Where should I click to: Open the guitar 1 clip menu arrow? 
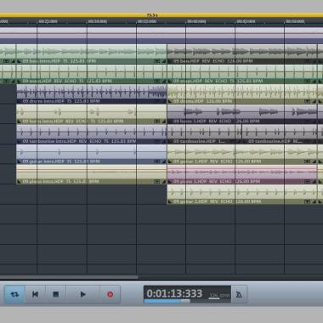coord(307,161)
